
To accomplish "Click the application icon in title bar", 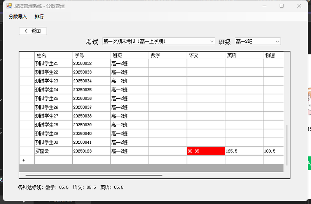I will pyautogui.click(x=9, y=6).
